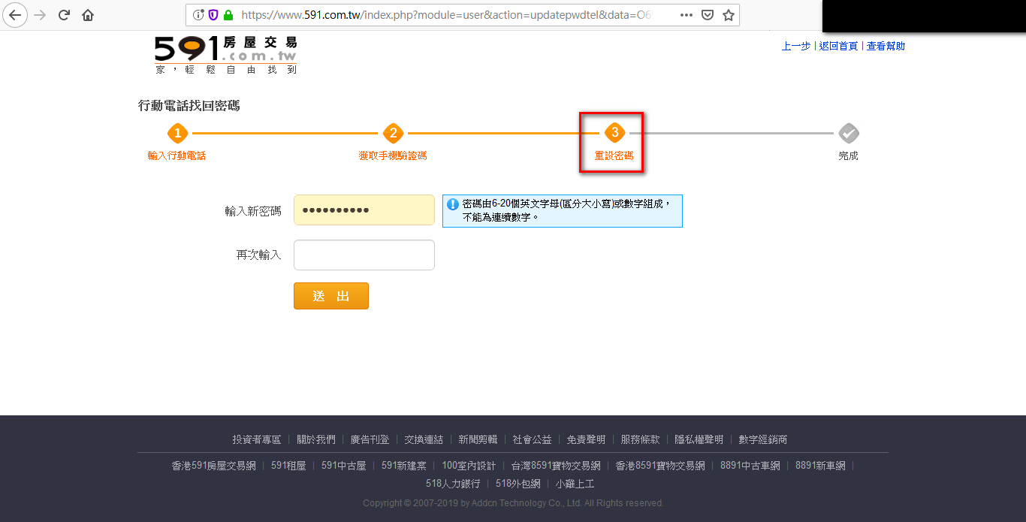Click the Copyright Addcn Technology text

513,503
